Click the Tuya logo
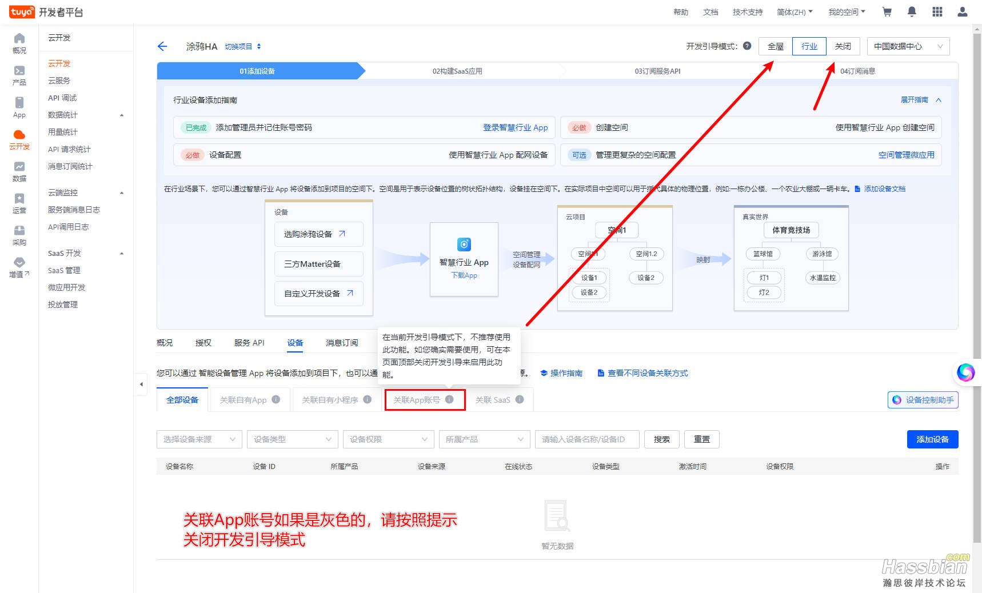The image size is (982, 593). tap(22, 12)
